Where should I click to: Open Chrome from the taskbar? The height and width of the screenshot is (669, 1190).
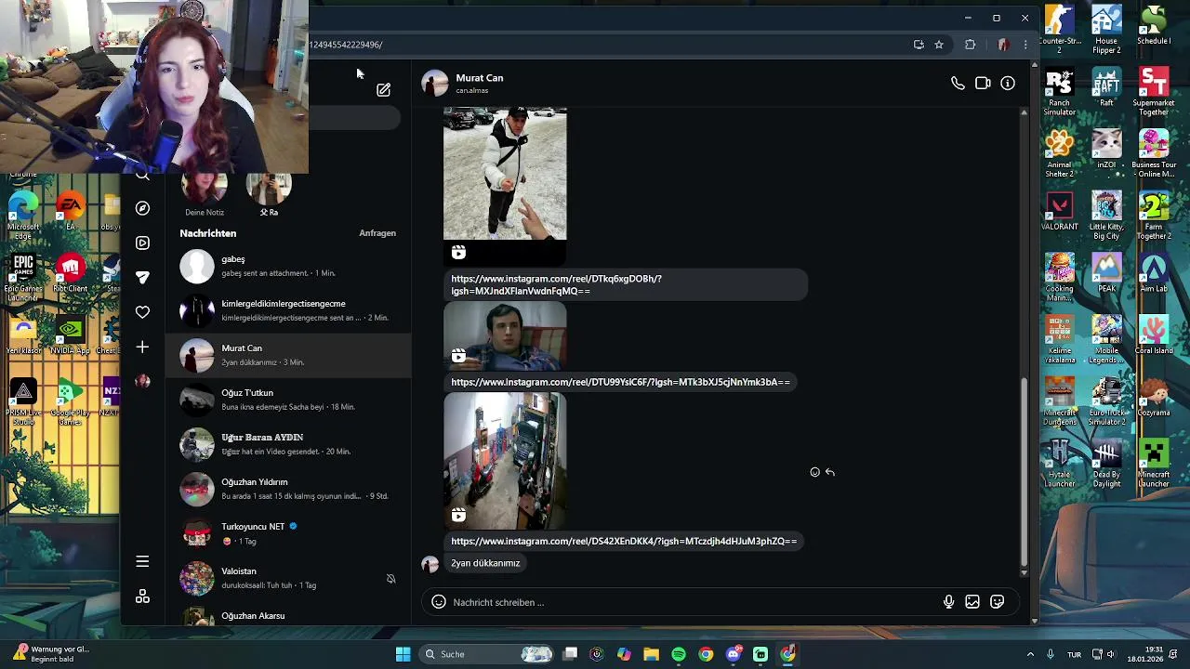[x=706, y=654]
